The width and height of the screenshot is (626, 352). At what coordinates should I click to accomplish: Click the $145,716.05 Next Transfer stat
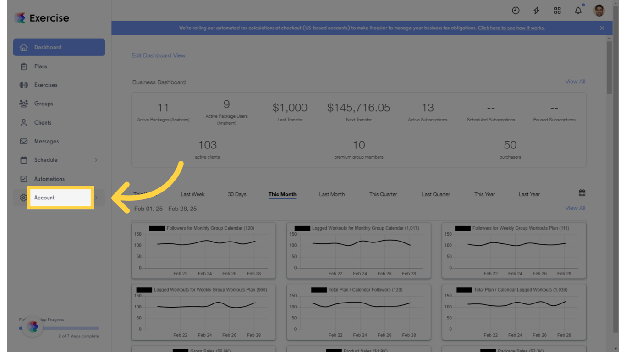(358, 112)
